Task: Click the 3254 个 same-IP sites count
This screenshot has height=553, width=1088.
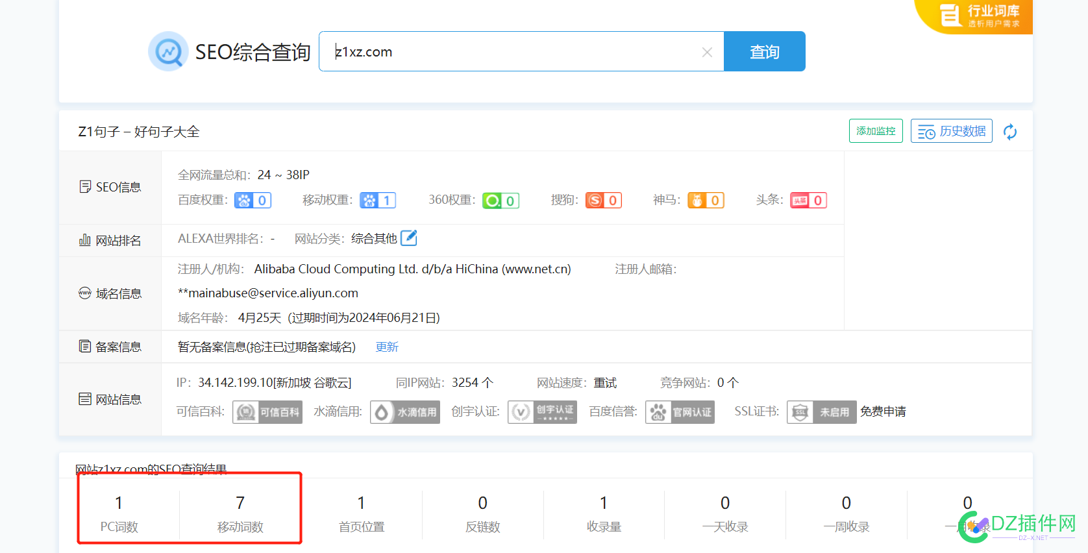Action: coord(473,383)
